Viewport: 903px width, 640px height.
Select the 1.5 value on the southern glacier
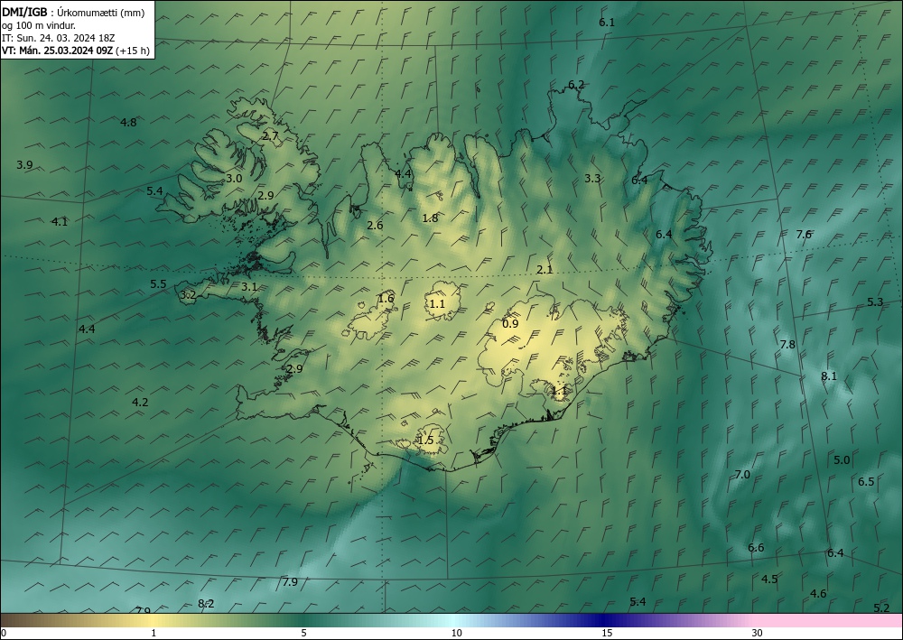(x=425, y=441)
